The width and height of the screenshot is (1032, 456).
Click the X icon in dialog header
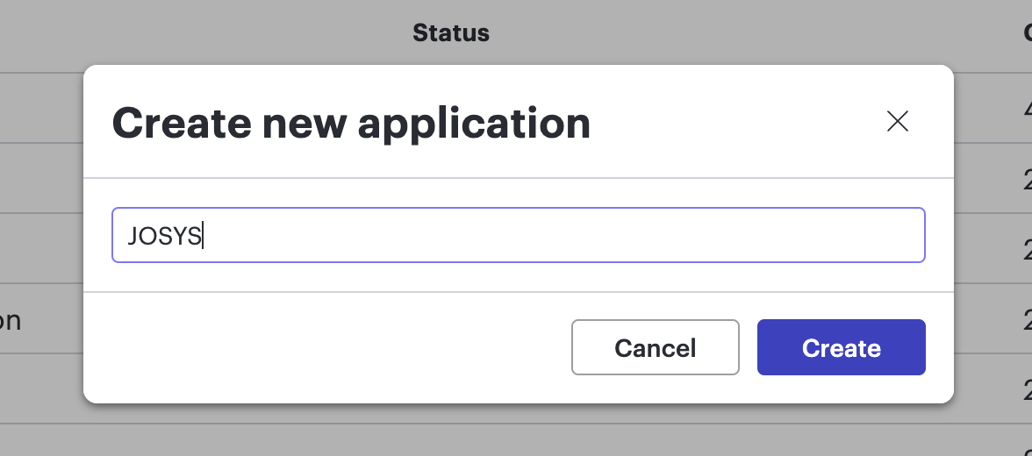897,121
